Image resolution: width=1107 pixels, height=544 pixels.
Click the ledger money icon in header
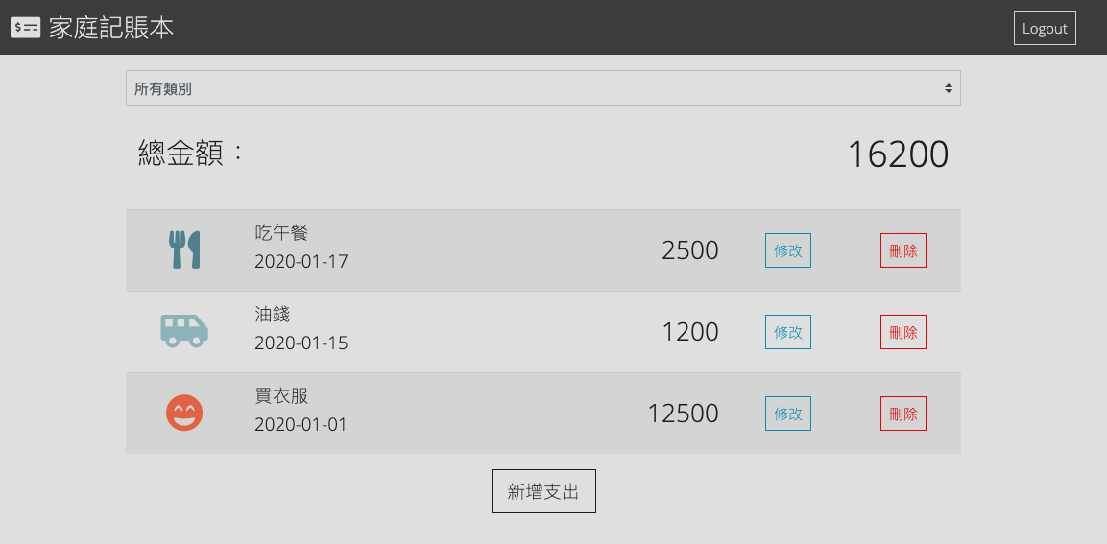pyautogui.click(x=25, y=28)
